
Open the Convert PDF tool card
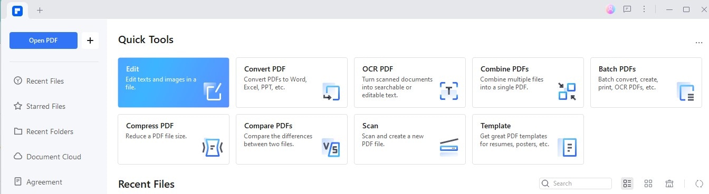pyautogui.click(x=292, y=83)
